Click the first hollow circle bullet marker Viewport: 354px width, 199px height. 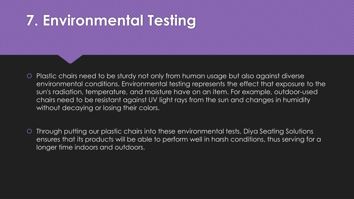(x=29, y=76)
